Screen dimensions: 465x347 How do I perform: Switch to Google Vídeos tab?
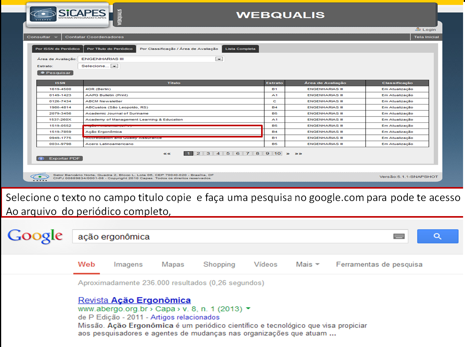(265, 265)
